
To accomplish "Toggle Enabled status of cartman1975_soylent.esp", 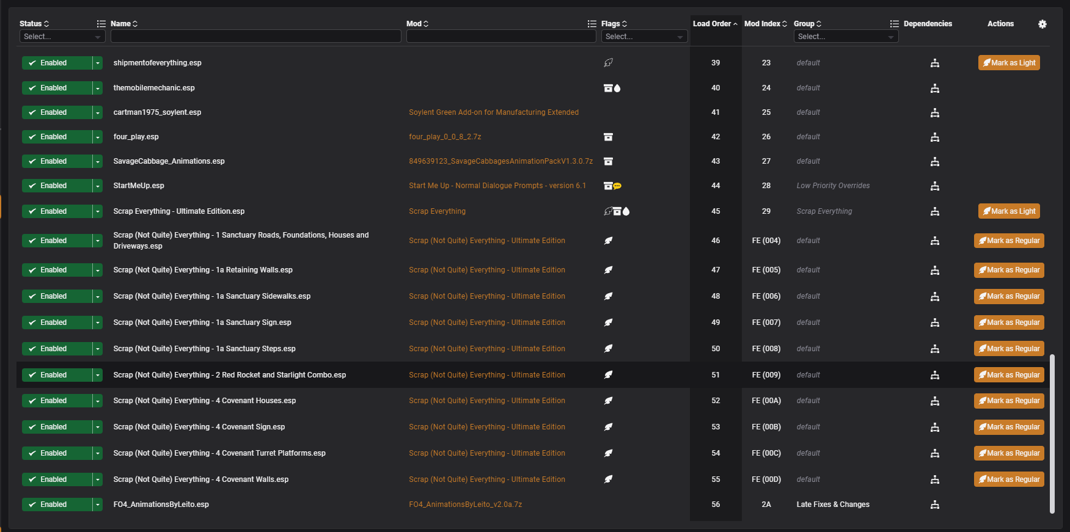I will 57,112.
